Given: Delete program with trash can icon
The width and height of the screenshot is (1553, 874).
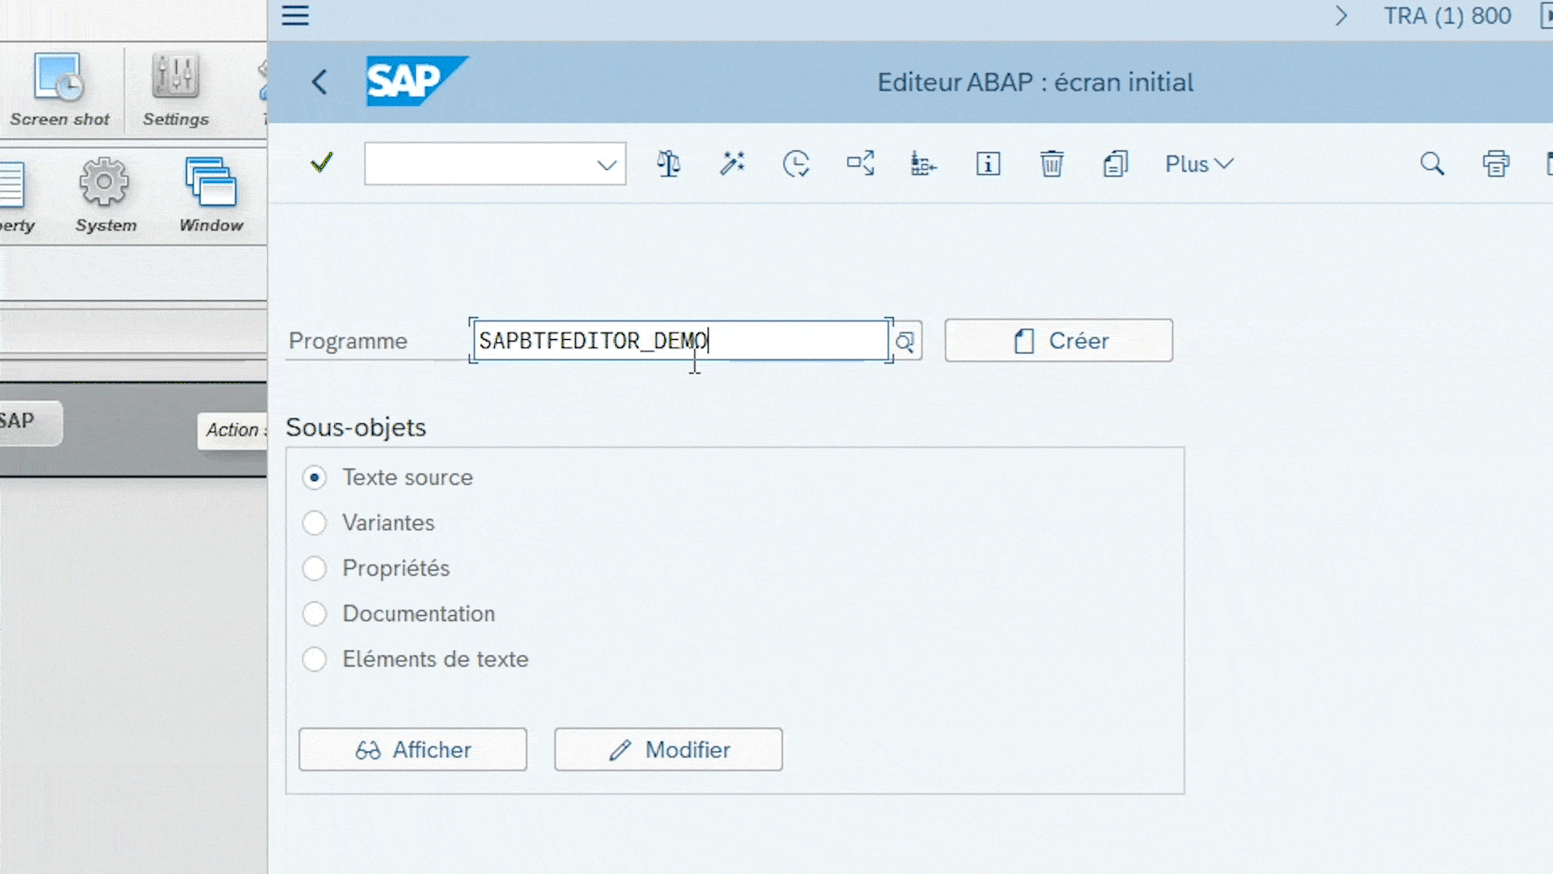Looking at the screenshot, I should (1052, 163).
